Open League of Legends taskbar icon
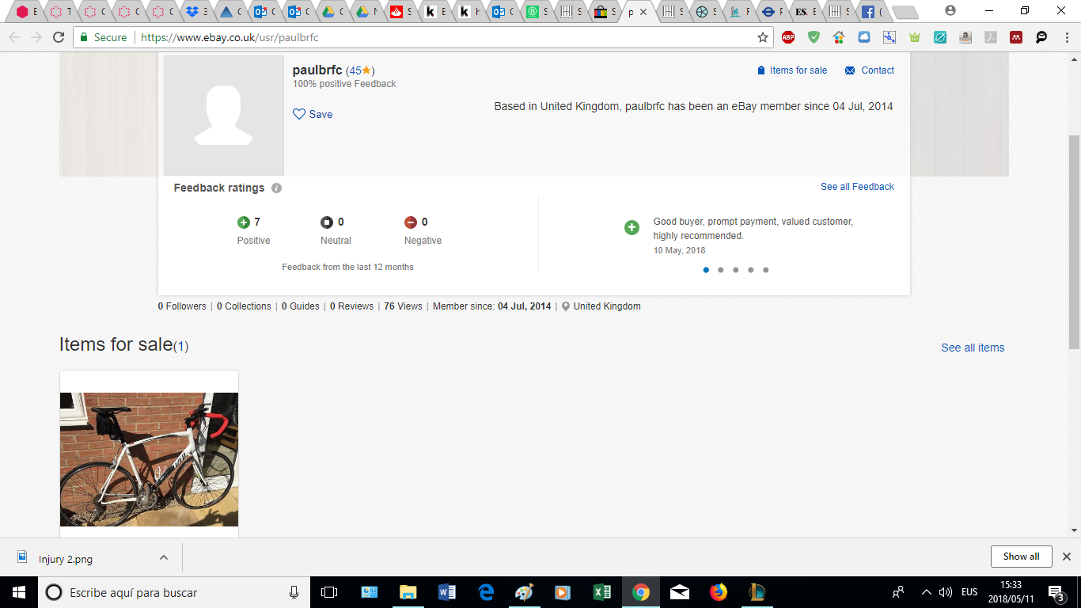1081x608 pixels. pyautogui.click(x=757, y=592)
